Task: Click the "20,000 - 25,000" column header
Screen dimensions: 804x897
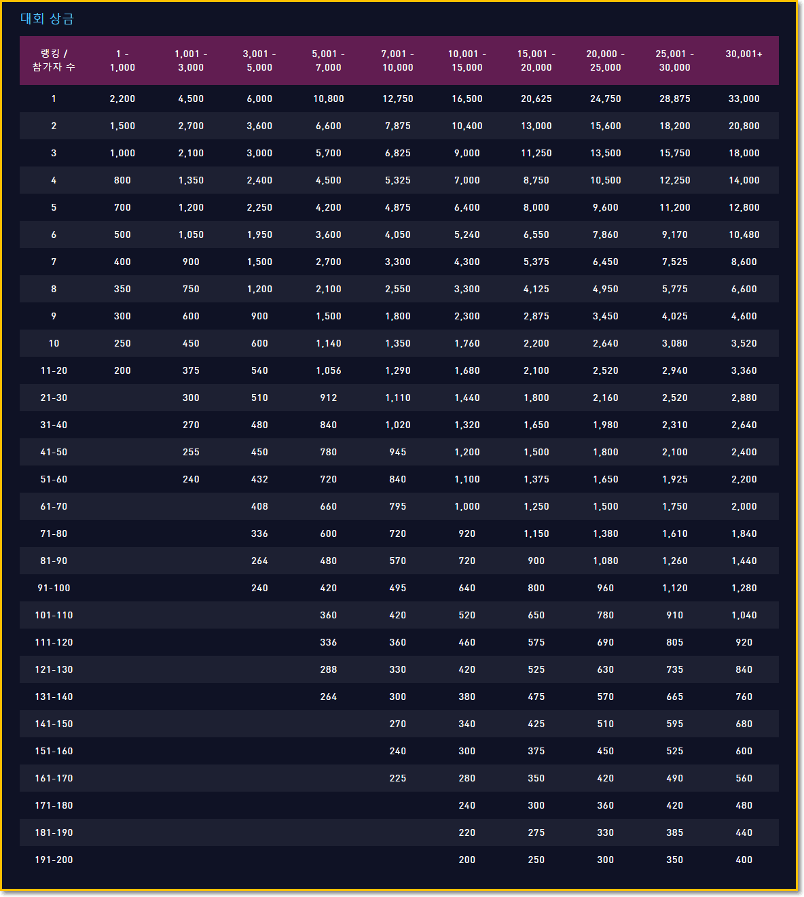Action: (605, 60)
